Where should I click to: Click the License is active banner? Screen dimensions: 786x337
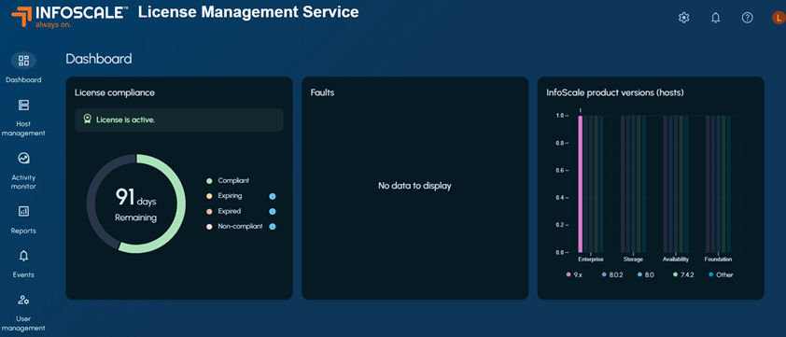pos(179,119)
